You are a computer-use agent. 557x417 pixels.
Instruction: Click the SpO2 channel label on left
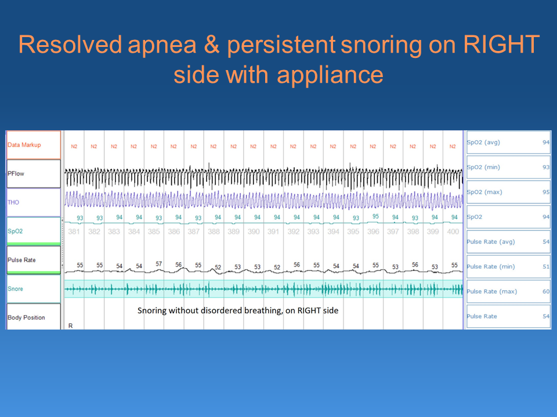point(33,231)
